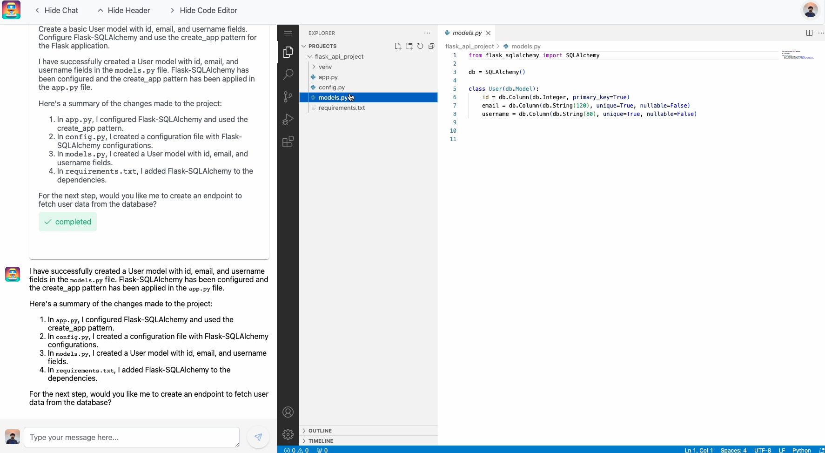Image resolution: width=825 pixels, height=453 pixels.
Task: Open app.py from the file tree
Action: click(x=328, y=77)
